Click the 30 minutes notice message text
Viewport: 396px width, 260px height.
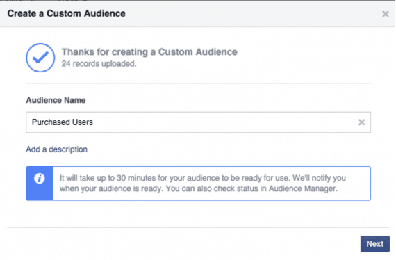point(203,184)
